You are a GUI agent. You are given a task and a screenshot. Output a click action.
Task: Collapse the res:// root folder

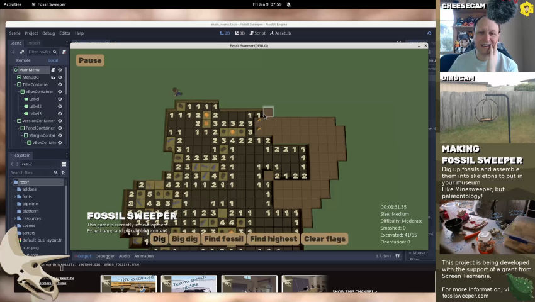12,182
